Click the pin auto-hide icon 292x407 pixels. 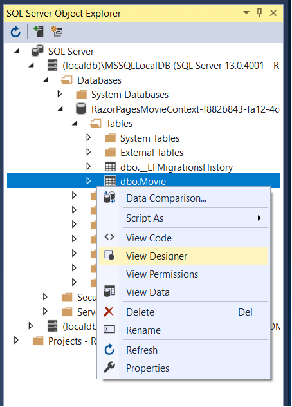[259, 12]
